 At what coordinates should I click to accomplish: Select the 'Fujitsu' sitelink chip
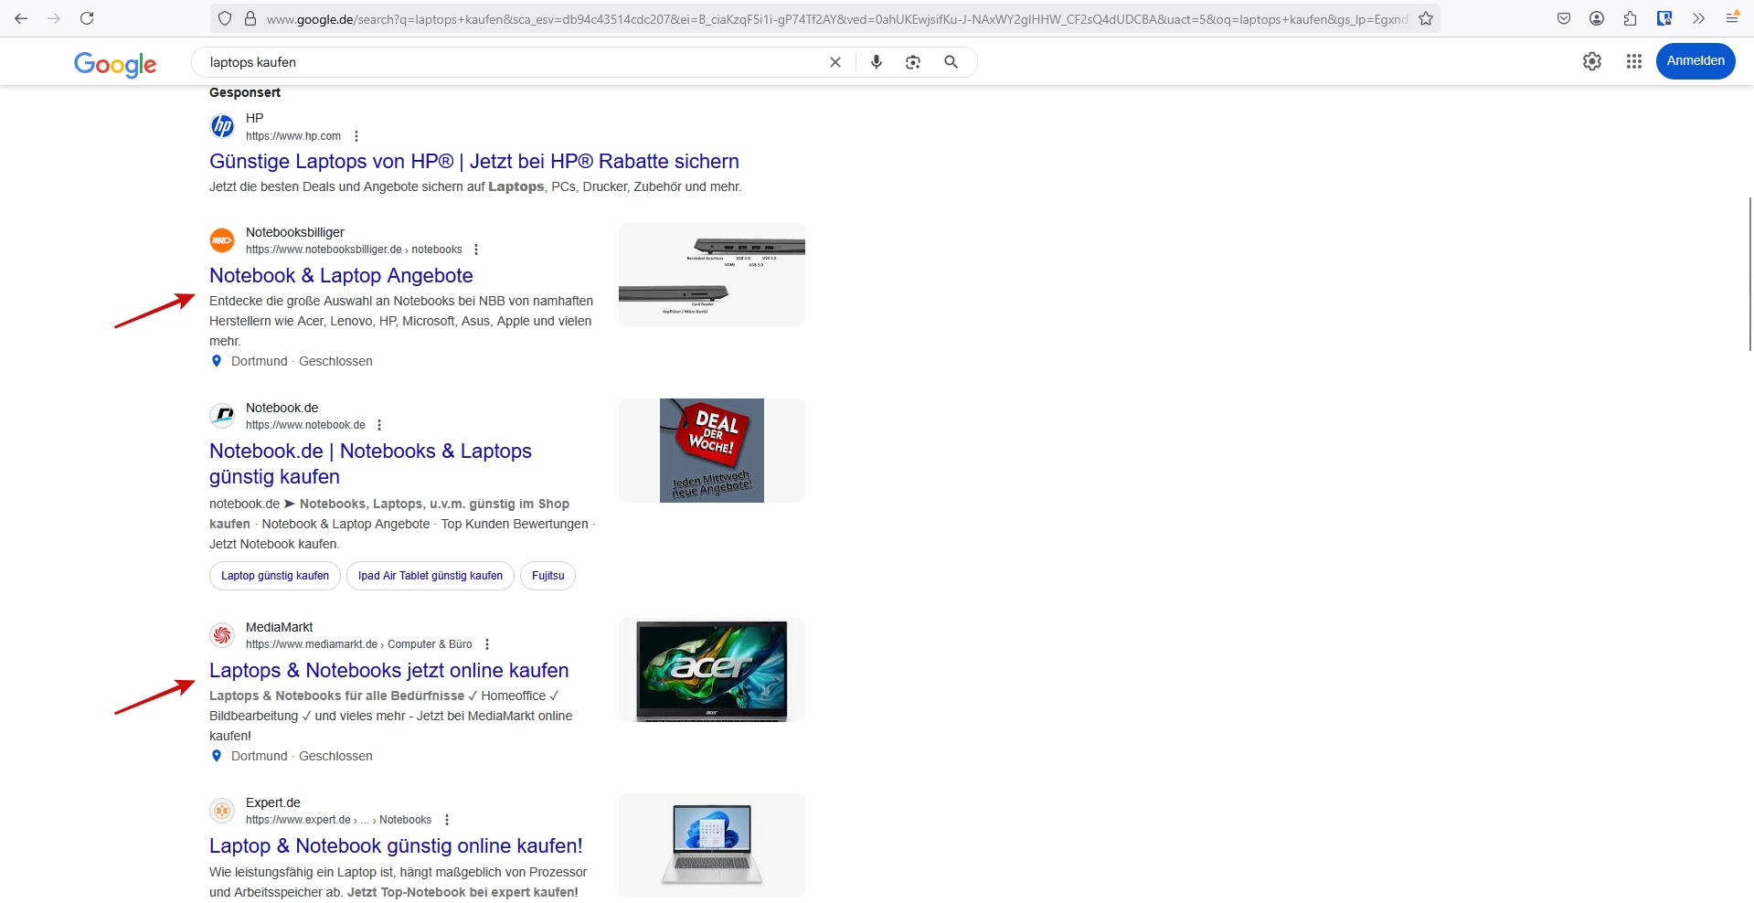click(547, 576)
